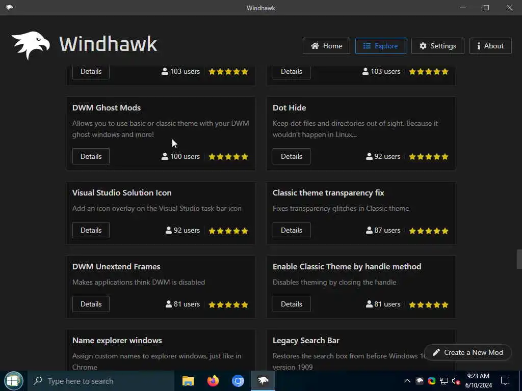Open the Home tab
This screenshot has height=391, width=522.
(326, 46)
